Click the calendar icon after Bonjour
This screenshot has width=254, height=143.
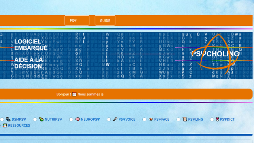74,94
